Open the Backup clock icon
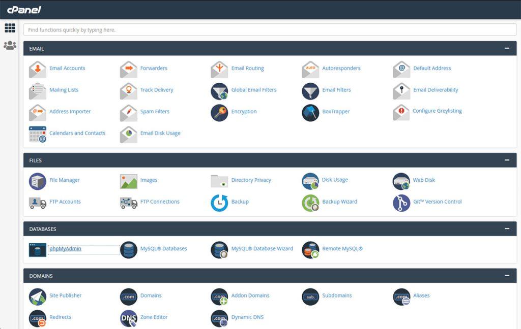Viewport: 521px width, 329px height. click(x=219, y=203)
